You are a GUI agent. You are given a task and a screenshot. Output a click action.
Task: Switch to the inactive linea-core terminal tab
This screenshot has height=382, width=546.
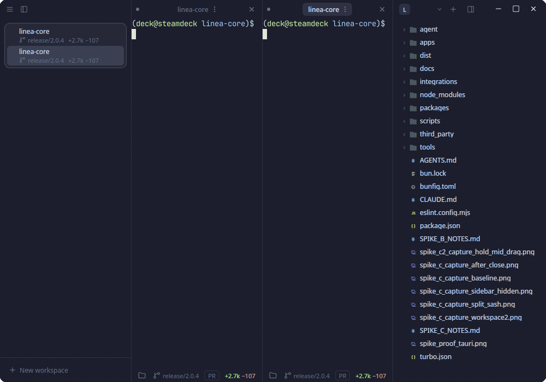click(x=192, y=10)
